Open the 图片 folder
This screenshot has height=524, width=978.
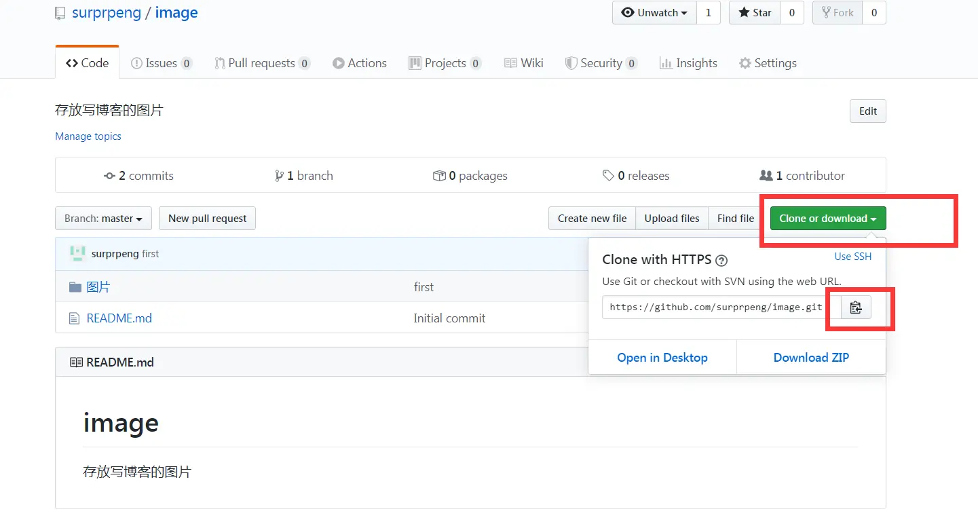tap(98, 287)
